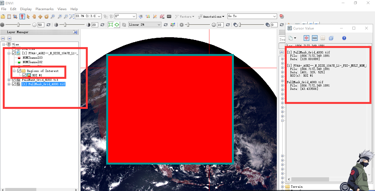Open the Annotations dropdown menu
This screenshot has width=375, height=191.
pyautogui.click(x=211, y=17)
